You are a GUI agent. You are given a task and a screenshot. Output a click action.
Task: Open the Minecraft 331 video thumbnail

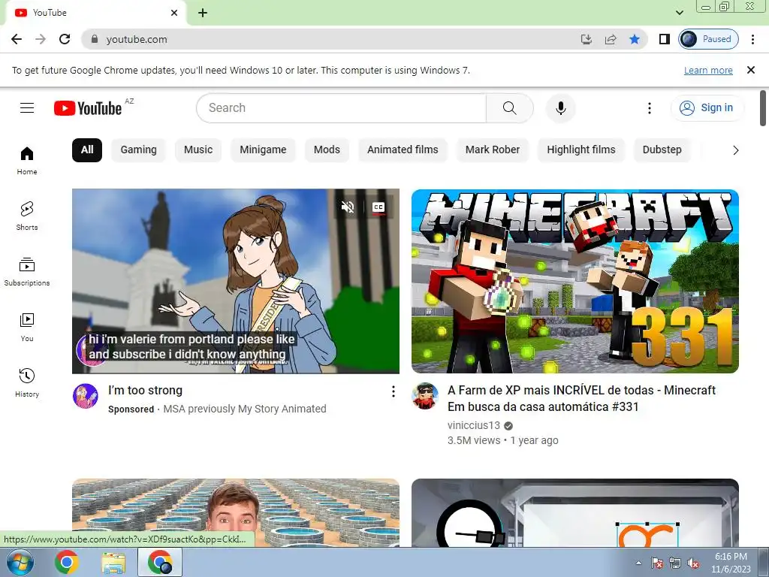tap(574, 281)
